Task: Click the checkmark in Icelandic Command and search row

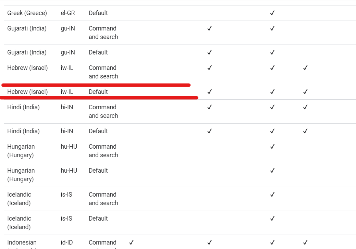Action: tap(272, 195)
